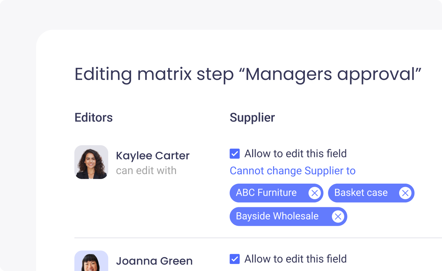
Task: Click the Editors column header
Action: (93, 117)
